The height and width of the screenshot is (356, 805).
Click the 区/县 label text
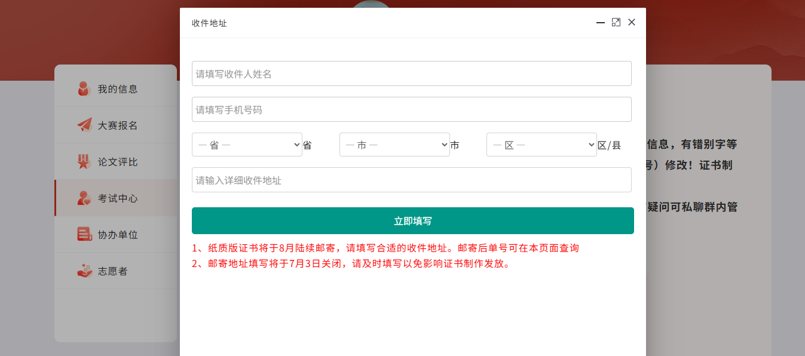coord(609,145)
